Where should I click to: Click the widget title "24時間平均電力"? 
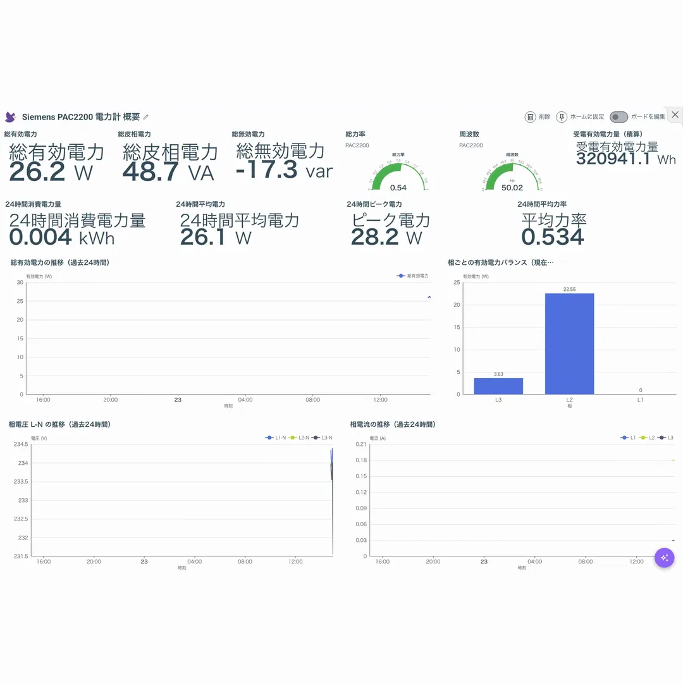[x=200, y=204]
